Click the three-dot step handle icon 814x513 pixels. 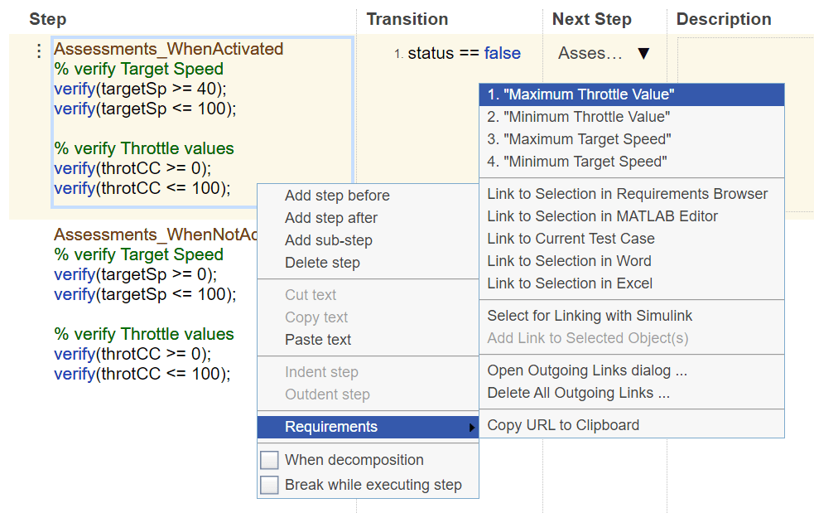(38, 51)
